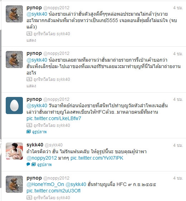Expand photo via ดูรูปภาพ in egg-avatar tweet

[x=39, y=132]
